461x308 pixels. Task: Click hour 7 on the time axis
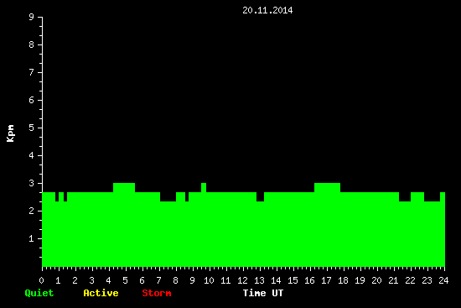click(158, 280)
